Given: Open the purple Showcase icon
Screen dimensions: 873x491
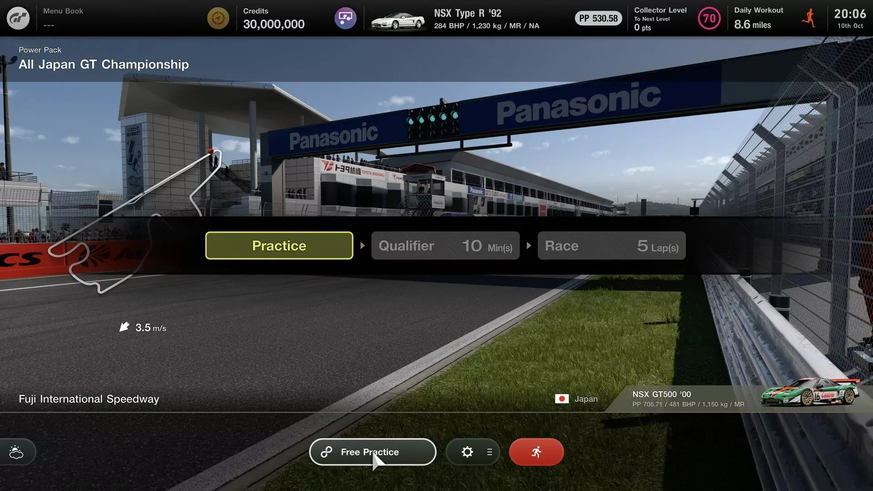Looking at the screenshot, I should pyautogui.click(x=346, y=18).
